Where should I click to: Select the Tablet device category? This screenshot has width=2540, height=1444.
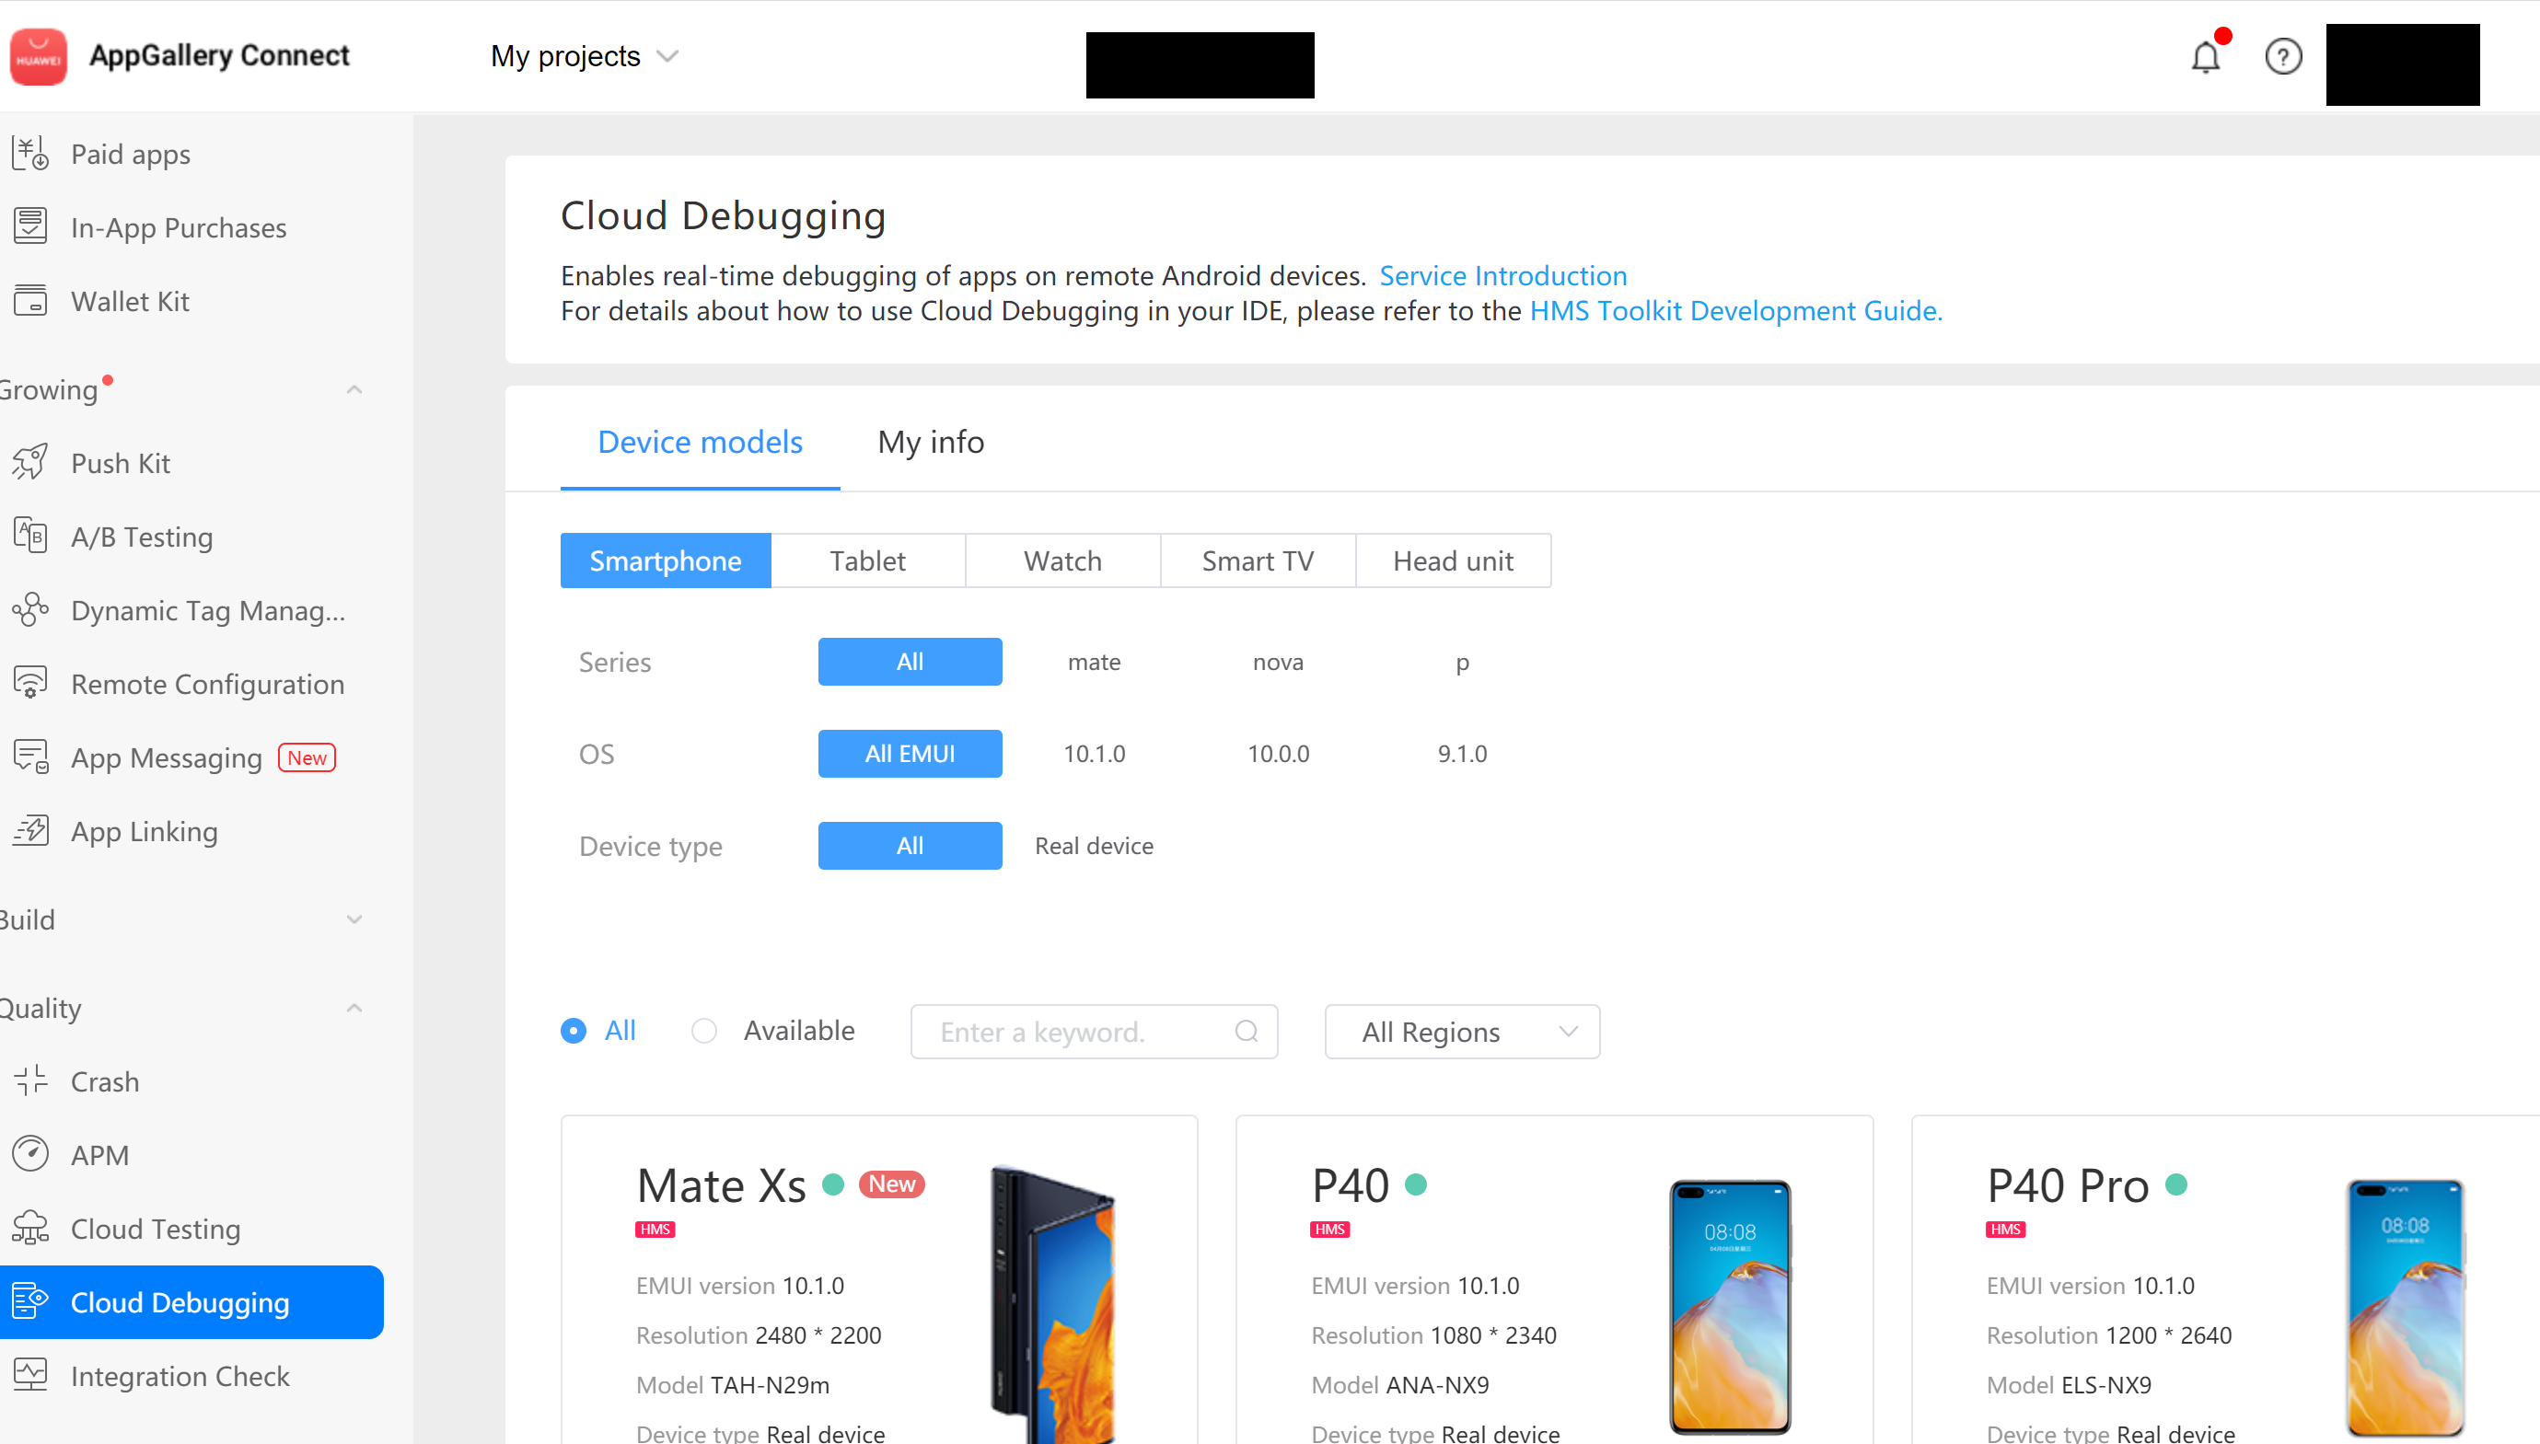pyautogui.click(x=868, y=560)
